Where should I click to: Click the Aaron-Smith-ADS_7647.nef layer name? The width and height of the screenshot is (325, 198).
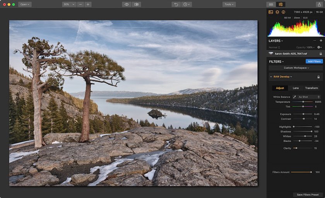(x=291, y=54)
